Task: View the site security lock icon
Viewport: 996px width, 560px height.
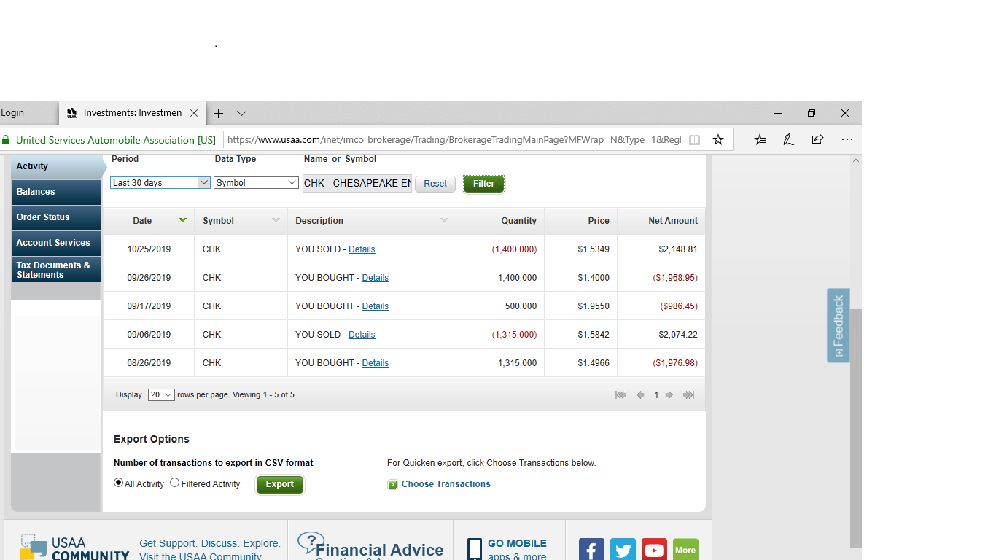Action: 6,140
